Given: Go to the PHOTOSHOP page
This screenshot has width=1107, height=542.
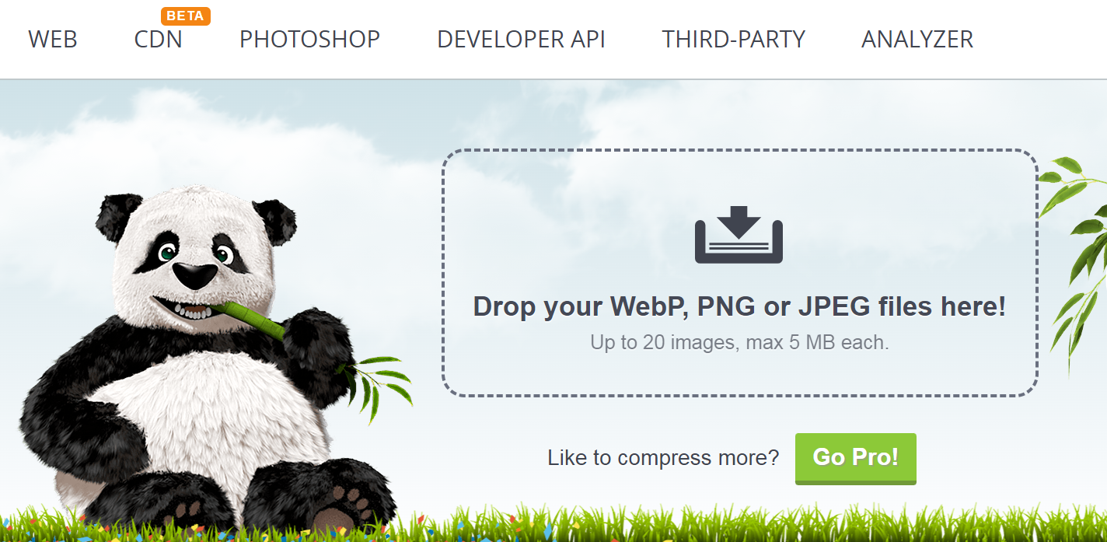Looking at the screenshot, I should [310, 40].
